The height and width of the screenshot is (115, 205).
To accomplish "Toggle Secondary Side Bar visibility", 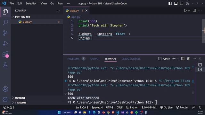I will click(x=182, y=4).
